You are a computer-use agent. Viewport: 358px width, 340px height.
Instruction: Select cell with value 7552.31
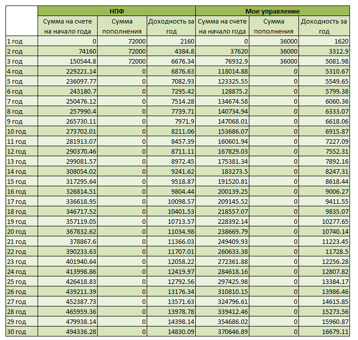tap(324, 151)
